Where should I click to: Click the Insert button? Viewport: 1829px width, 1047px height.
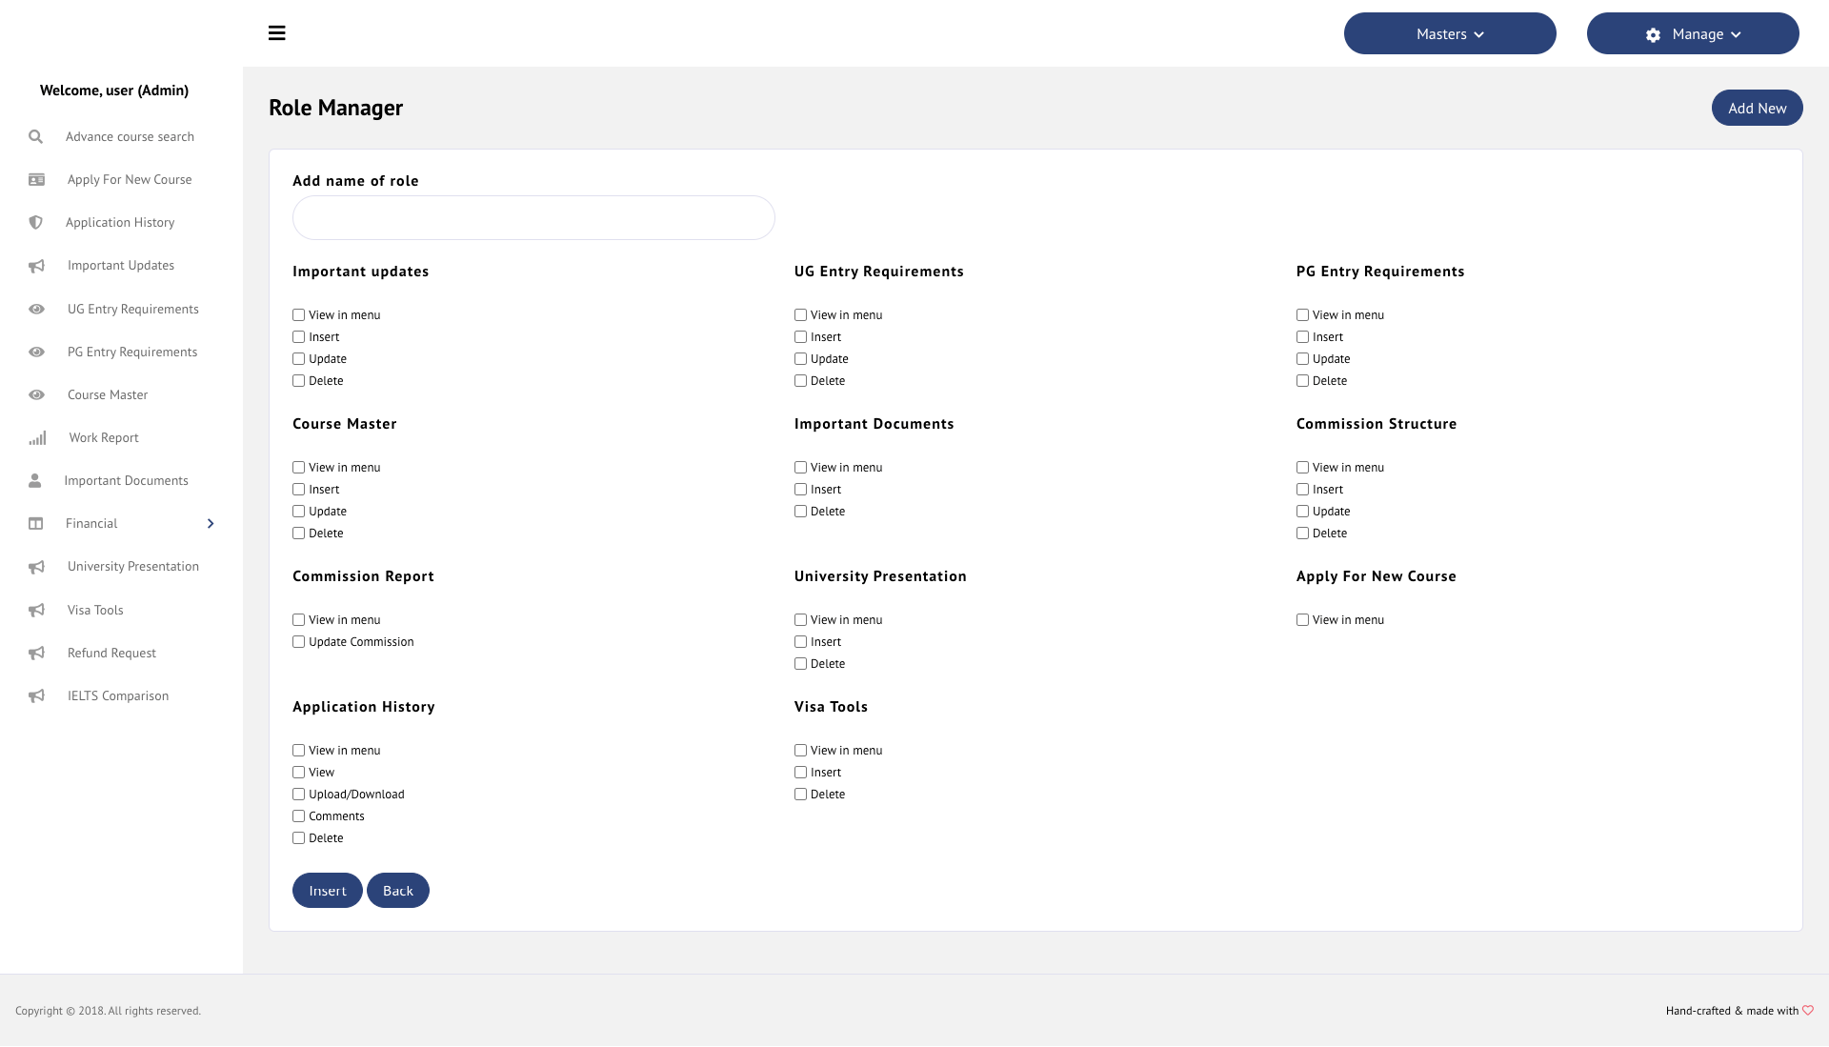tap(327, 891)
